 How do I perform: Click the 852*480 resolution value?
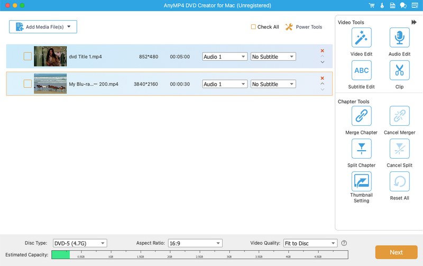click(x=149, y=57)
